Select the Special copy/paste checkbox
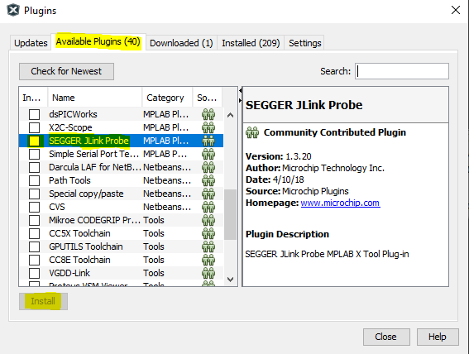The height and width of the screenshot is (354, 469). 34,194
